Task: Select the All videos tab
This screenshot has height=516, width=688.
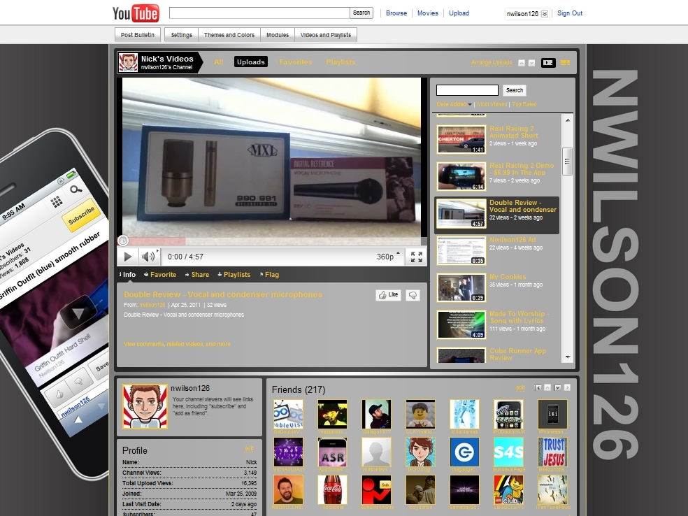Action: tap(219, 62)
